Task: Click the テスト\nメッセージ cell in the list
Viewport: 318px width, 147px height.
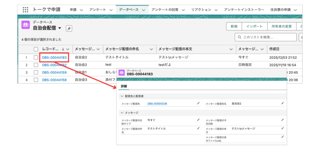Action: pos(173,58)
